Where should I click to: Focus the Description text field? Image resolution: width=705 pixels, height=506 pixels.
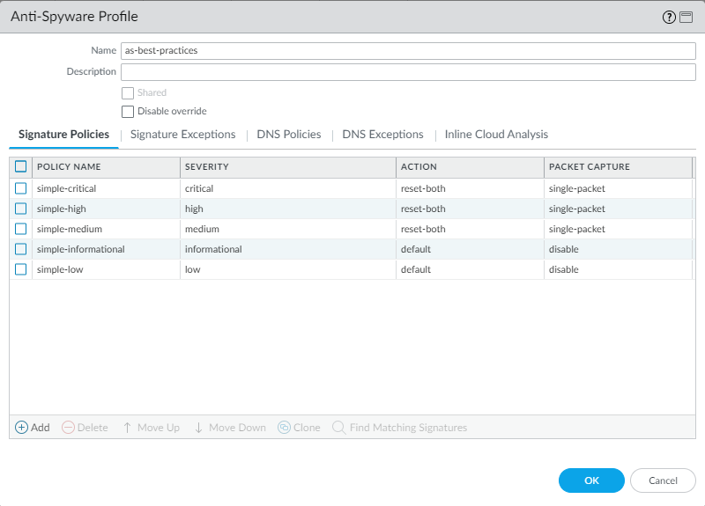(x=408, y=72)
